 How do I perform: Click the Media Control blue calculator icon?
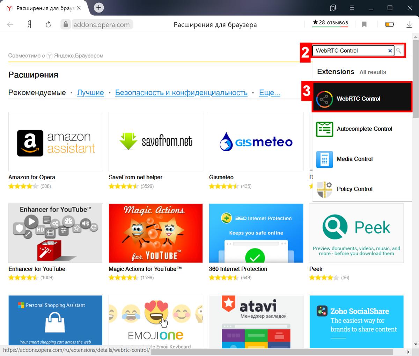[324, 159]
